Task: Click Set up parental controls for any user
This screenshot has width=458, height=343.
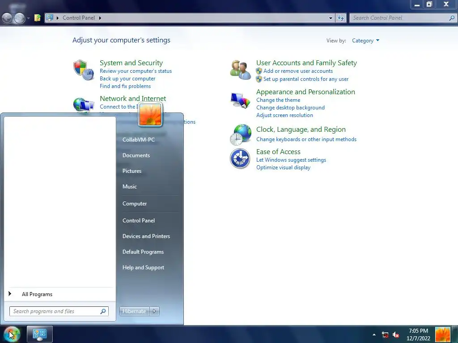Action: point(306,79)
